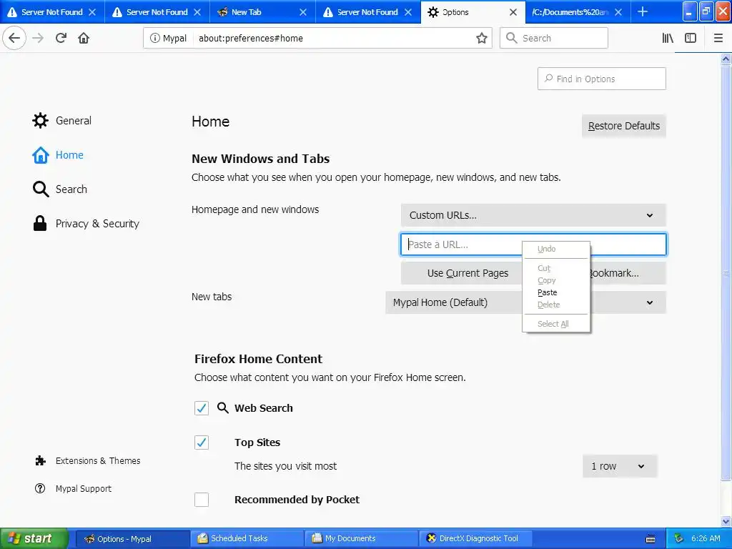Focus the Paste a URL input field

pyautogui.click(x=533, y=244)
